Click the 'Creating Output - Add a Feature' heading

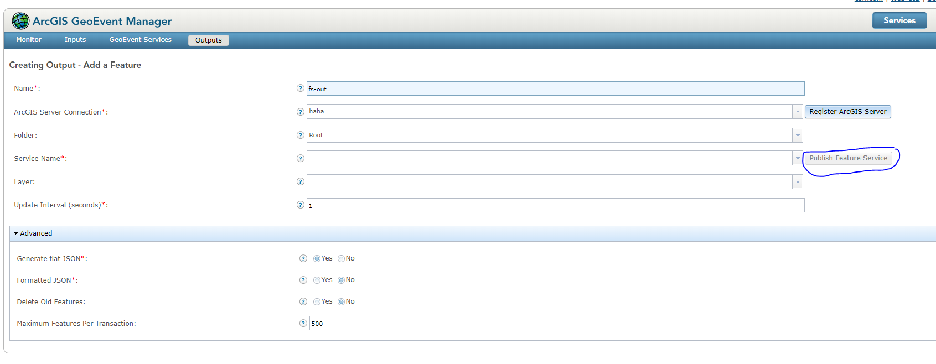75,65
